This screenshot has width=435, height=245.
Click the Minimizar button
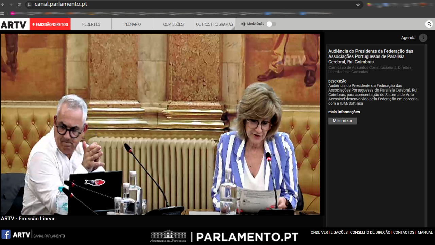coord(343,121)
